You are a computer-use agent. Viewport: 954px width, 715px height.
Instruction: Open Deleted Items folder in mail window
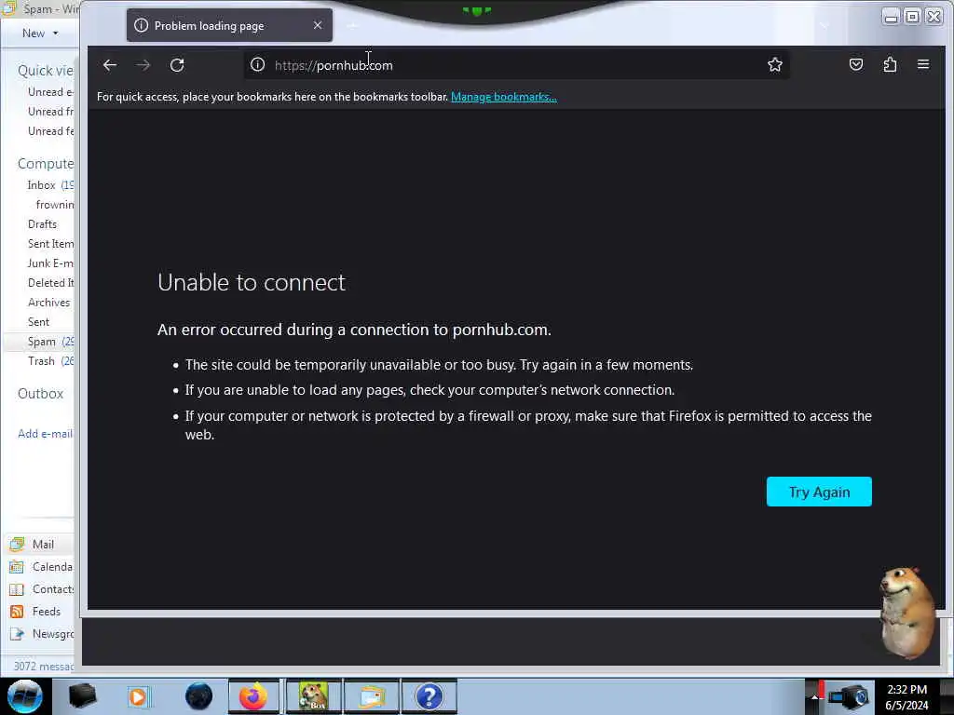50,283
